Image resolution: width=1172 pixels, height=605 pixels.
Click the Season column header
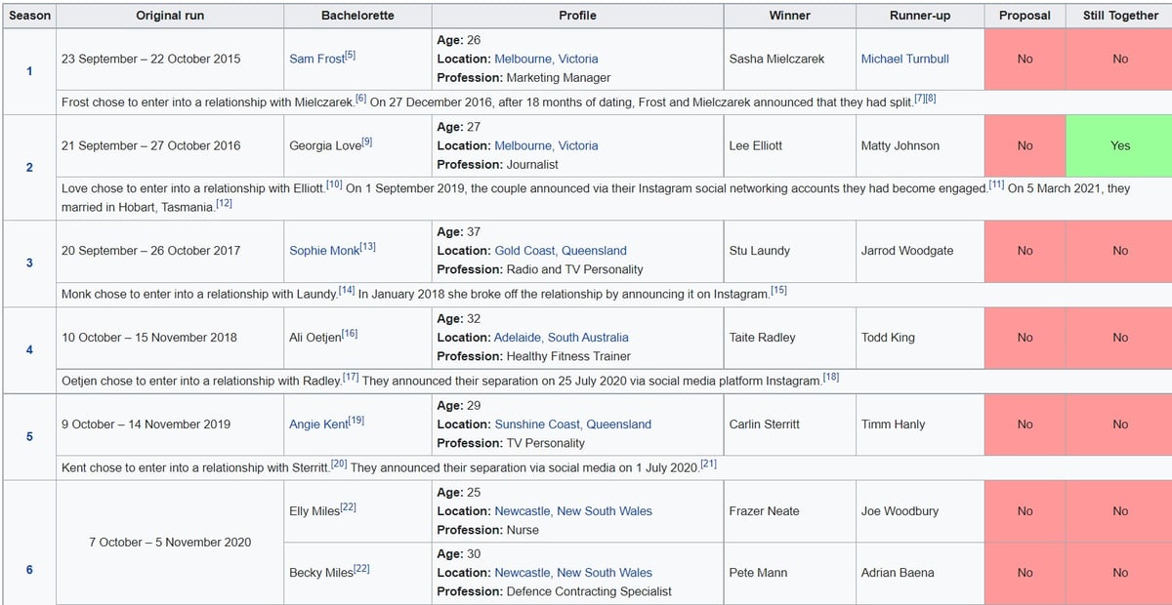click(x=29, y=16)
